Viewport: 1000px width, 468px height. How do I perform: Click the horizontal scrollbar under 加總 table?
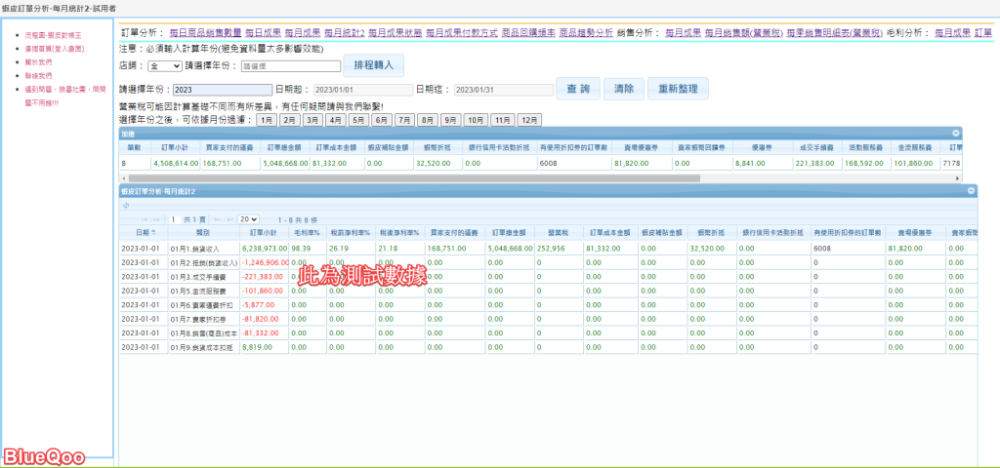(410, 178)
